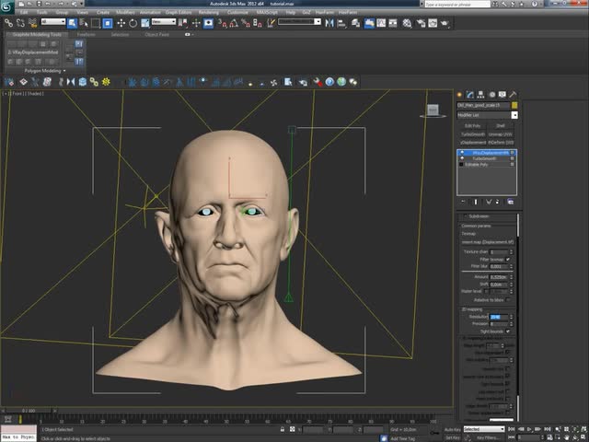
Task: Toggle the Filter texmap checkbox
Action: click(507, 259)
